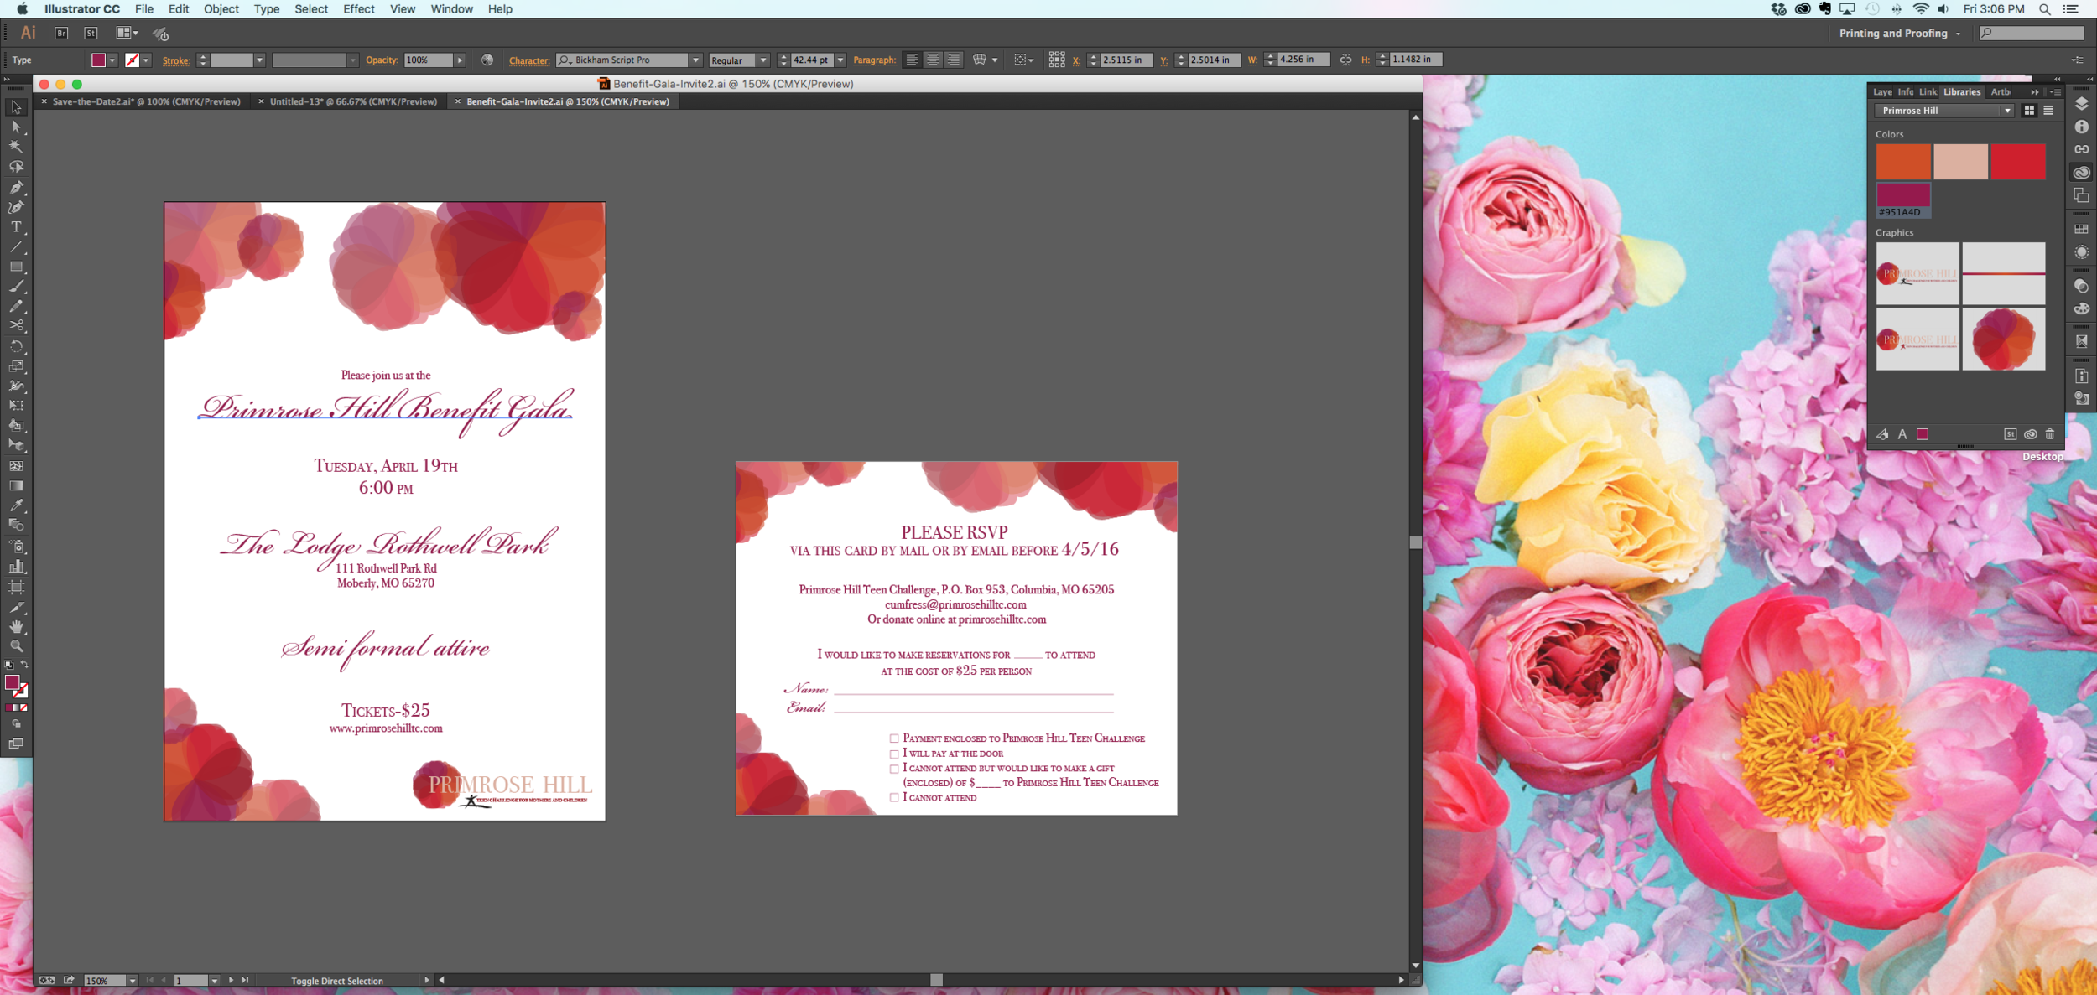
Task: Select the Paintbrush tool
Action: 16,287
